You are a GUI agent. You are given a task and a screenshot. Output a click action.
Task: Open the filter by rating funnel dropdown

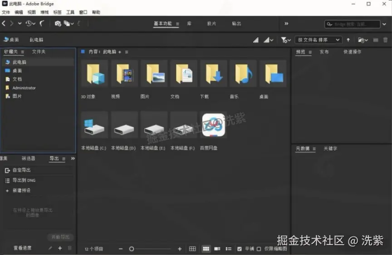[286, 40]
